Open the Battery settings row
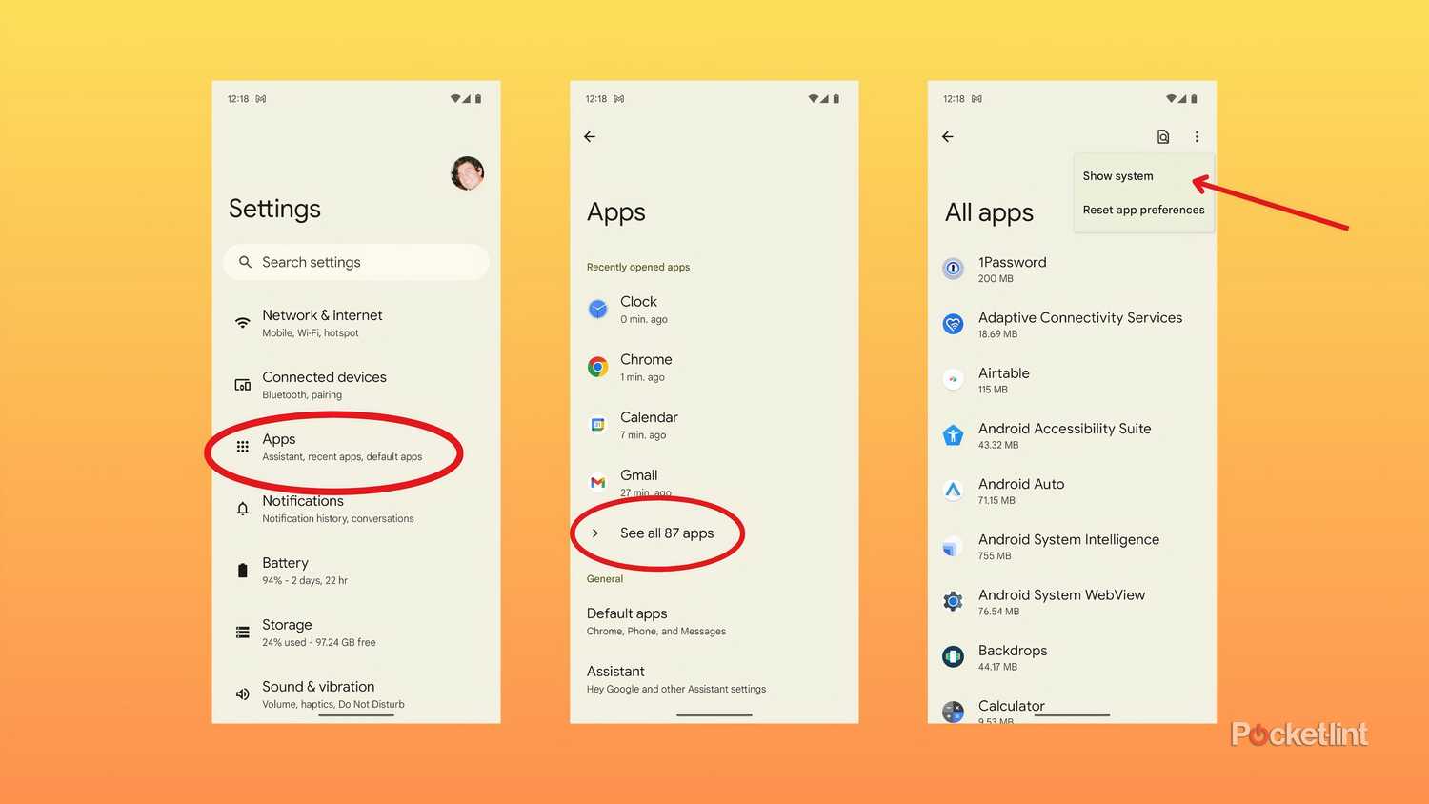This screenshot has height=804, width=1429. [356, 571]
